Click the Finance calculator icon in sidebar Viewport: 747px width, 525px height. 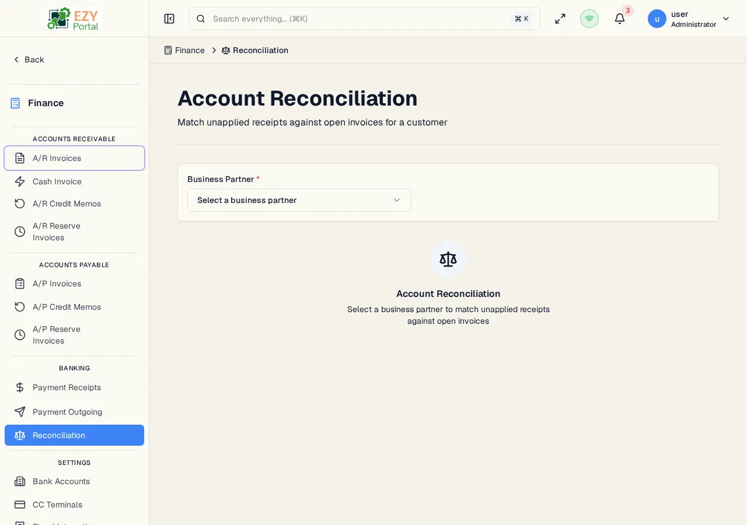[15, 103]
